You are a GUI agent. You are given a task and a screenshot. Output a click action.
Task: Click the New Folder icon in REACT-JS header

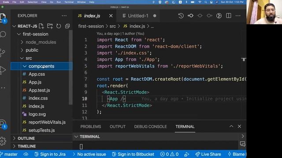point(50,26)
